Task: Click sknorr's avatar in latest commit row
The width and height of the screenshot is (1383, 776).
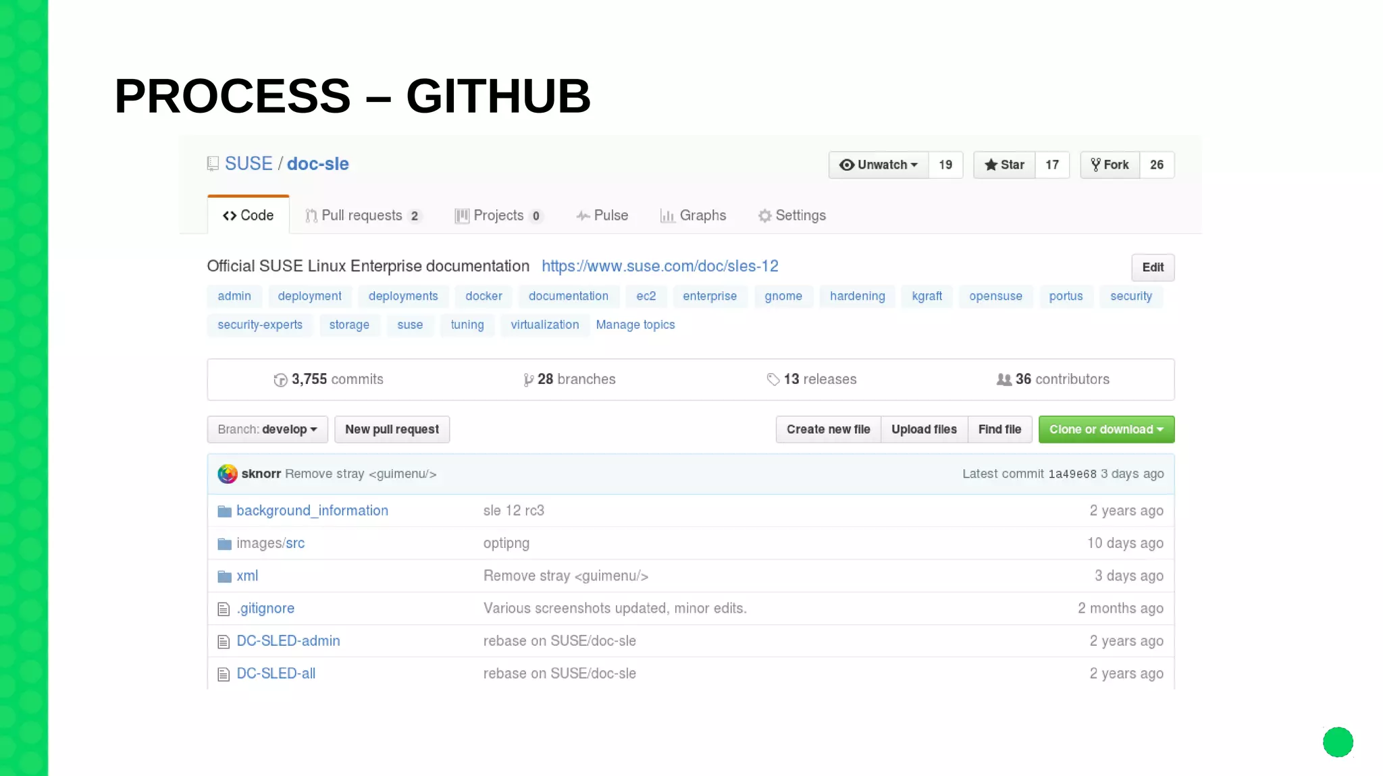Action: [228, 474]
